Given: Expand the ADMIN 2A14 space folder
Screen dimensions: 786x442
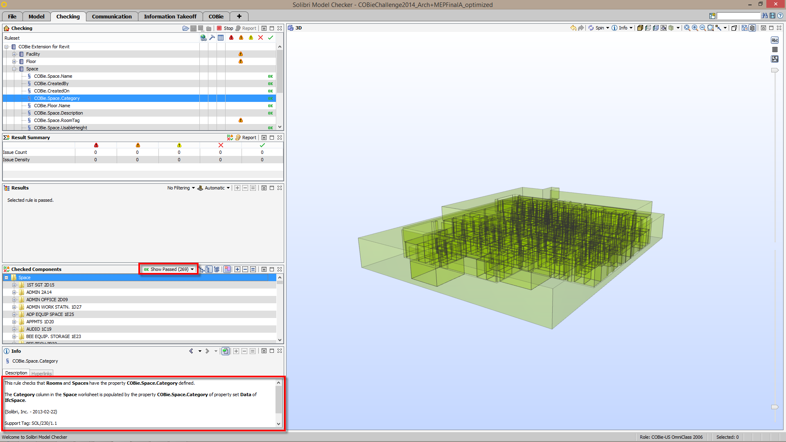Looking at the screenshot, I should point(14,292).
